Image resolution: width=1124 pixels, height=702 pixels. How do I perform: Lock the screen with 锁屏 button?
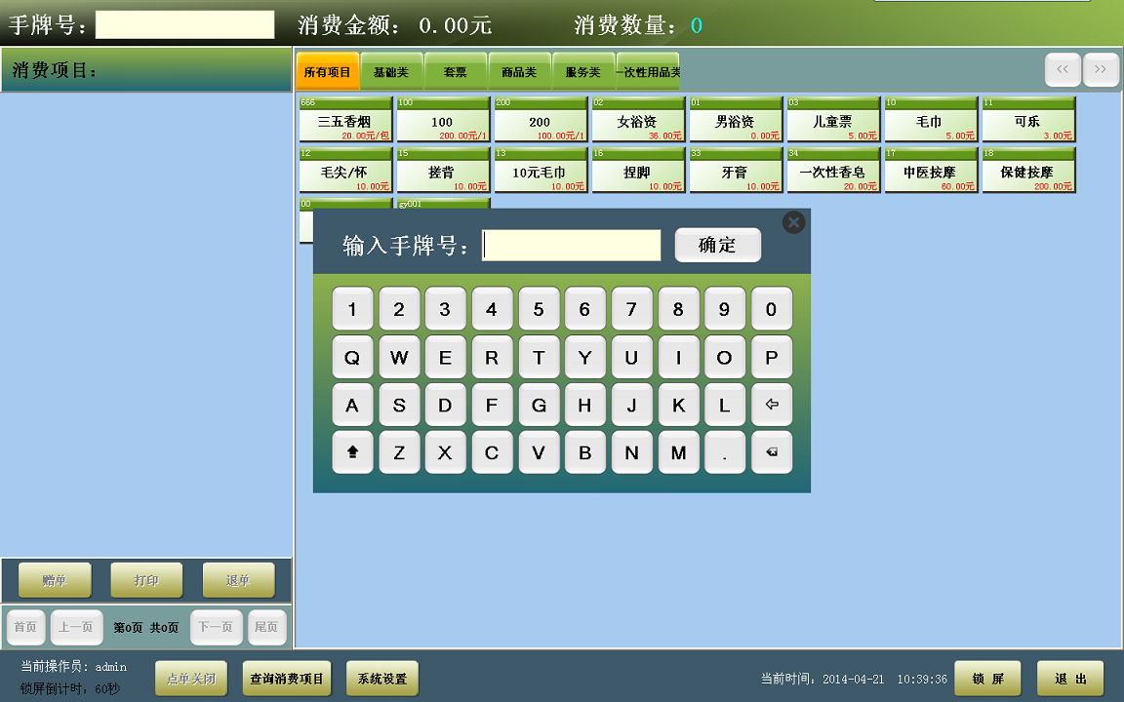(986, 679)
